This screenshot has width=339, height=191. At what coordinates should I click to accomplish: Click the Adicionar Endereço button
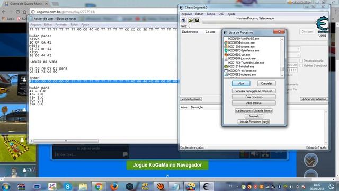314,99
